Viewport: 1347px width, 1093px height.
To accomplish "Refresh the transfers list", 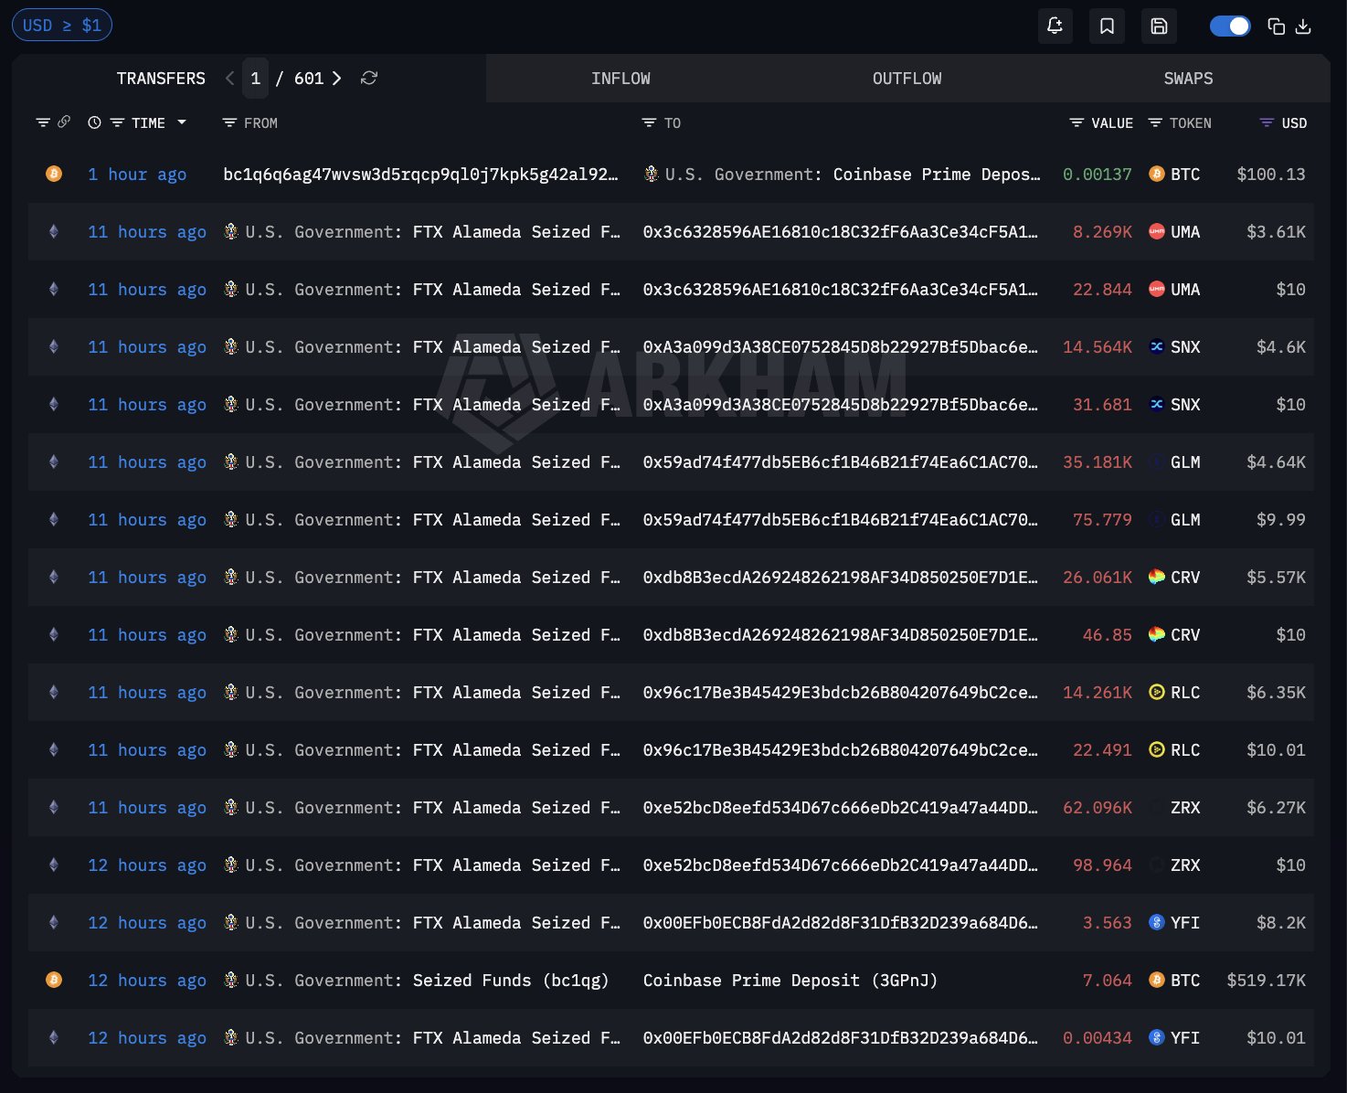I will tap(369, 79).
